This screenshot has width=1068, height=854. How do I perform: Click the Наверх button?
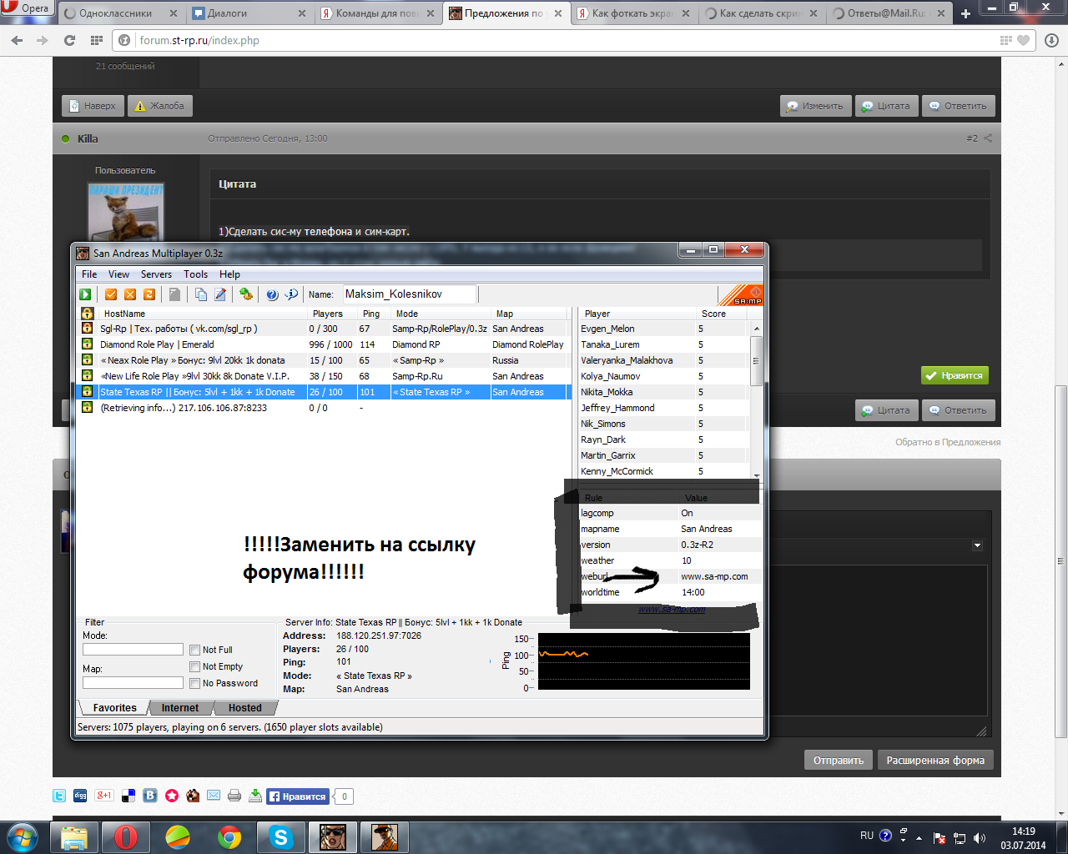click(x=93, y=106)
